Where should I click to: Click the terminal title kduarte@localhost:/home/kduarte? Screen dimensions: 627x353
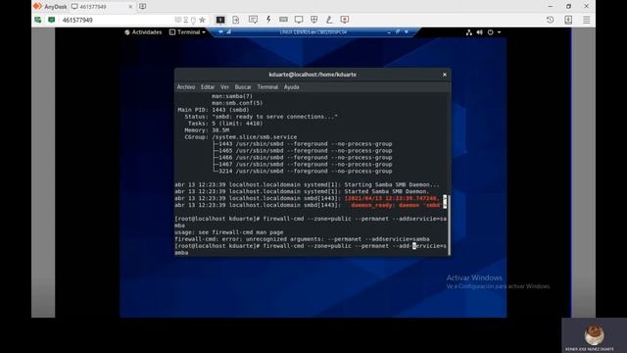pyautogui.click(x=313, y=75)
